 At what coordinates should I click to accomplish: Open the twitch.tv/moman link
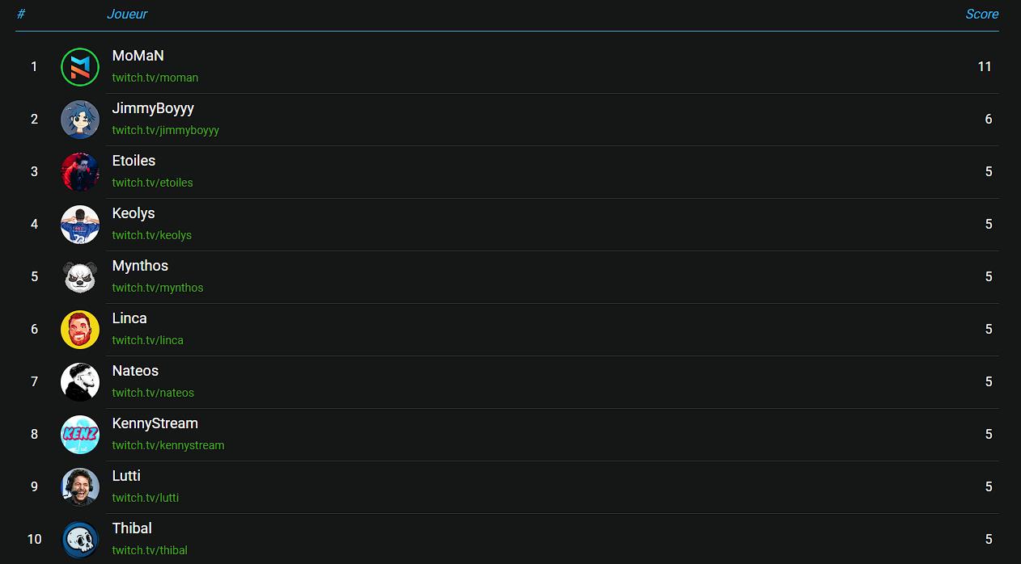point(155,78)
